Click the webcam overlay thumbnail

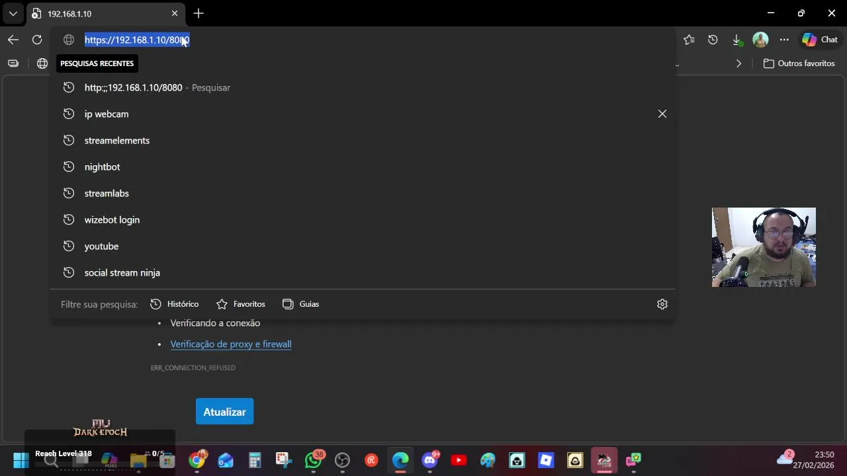764,247
